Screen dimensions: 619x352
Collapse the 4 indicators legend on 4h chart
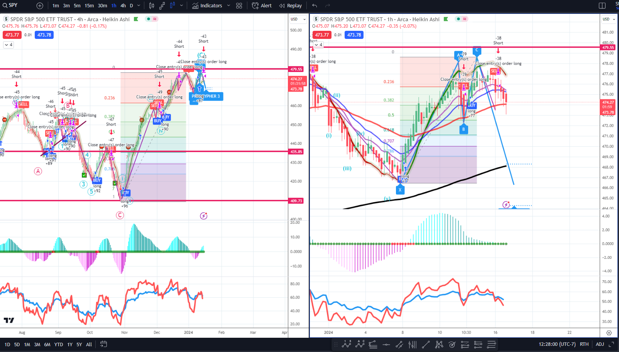(x=8, y=45)
